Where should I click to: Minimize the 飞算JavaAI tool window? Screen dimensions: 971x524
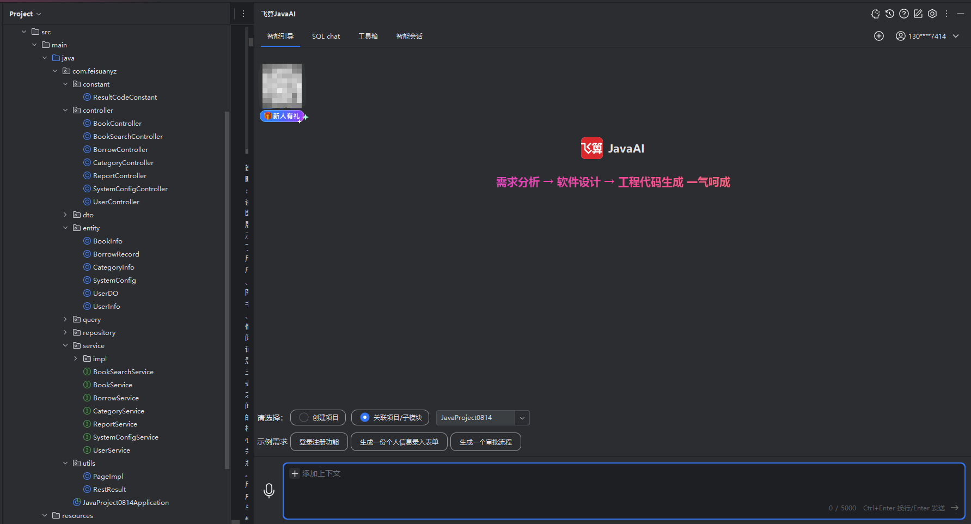[x=961, y=14]
